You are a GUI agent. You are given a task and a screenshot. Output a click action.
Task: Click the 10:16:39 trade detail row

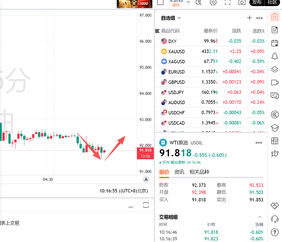point(211,239)
